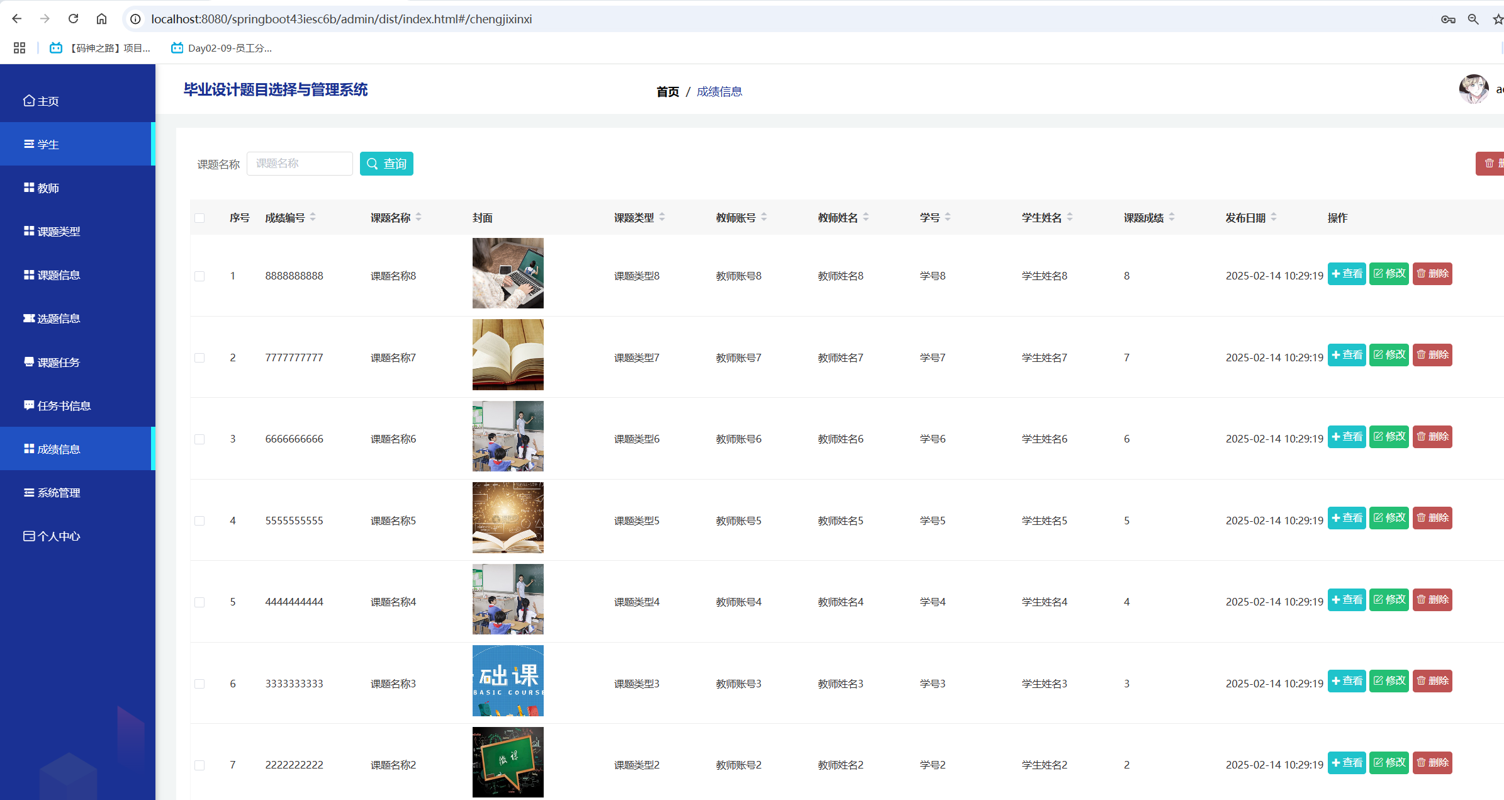
Task: Click the admin avatar picture
Action: tap(1473, 89)
